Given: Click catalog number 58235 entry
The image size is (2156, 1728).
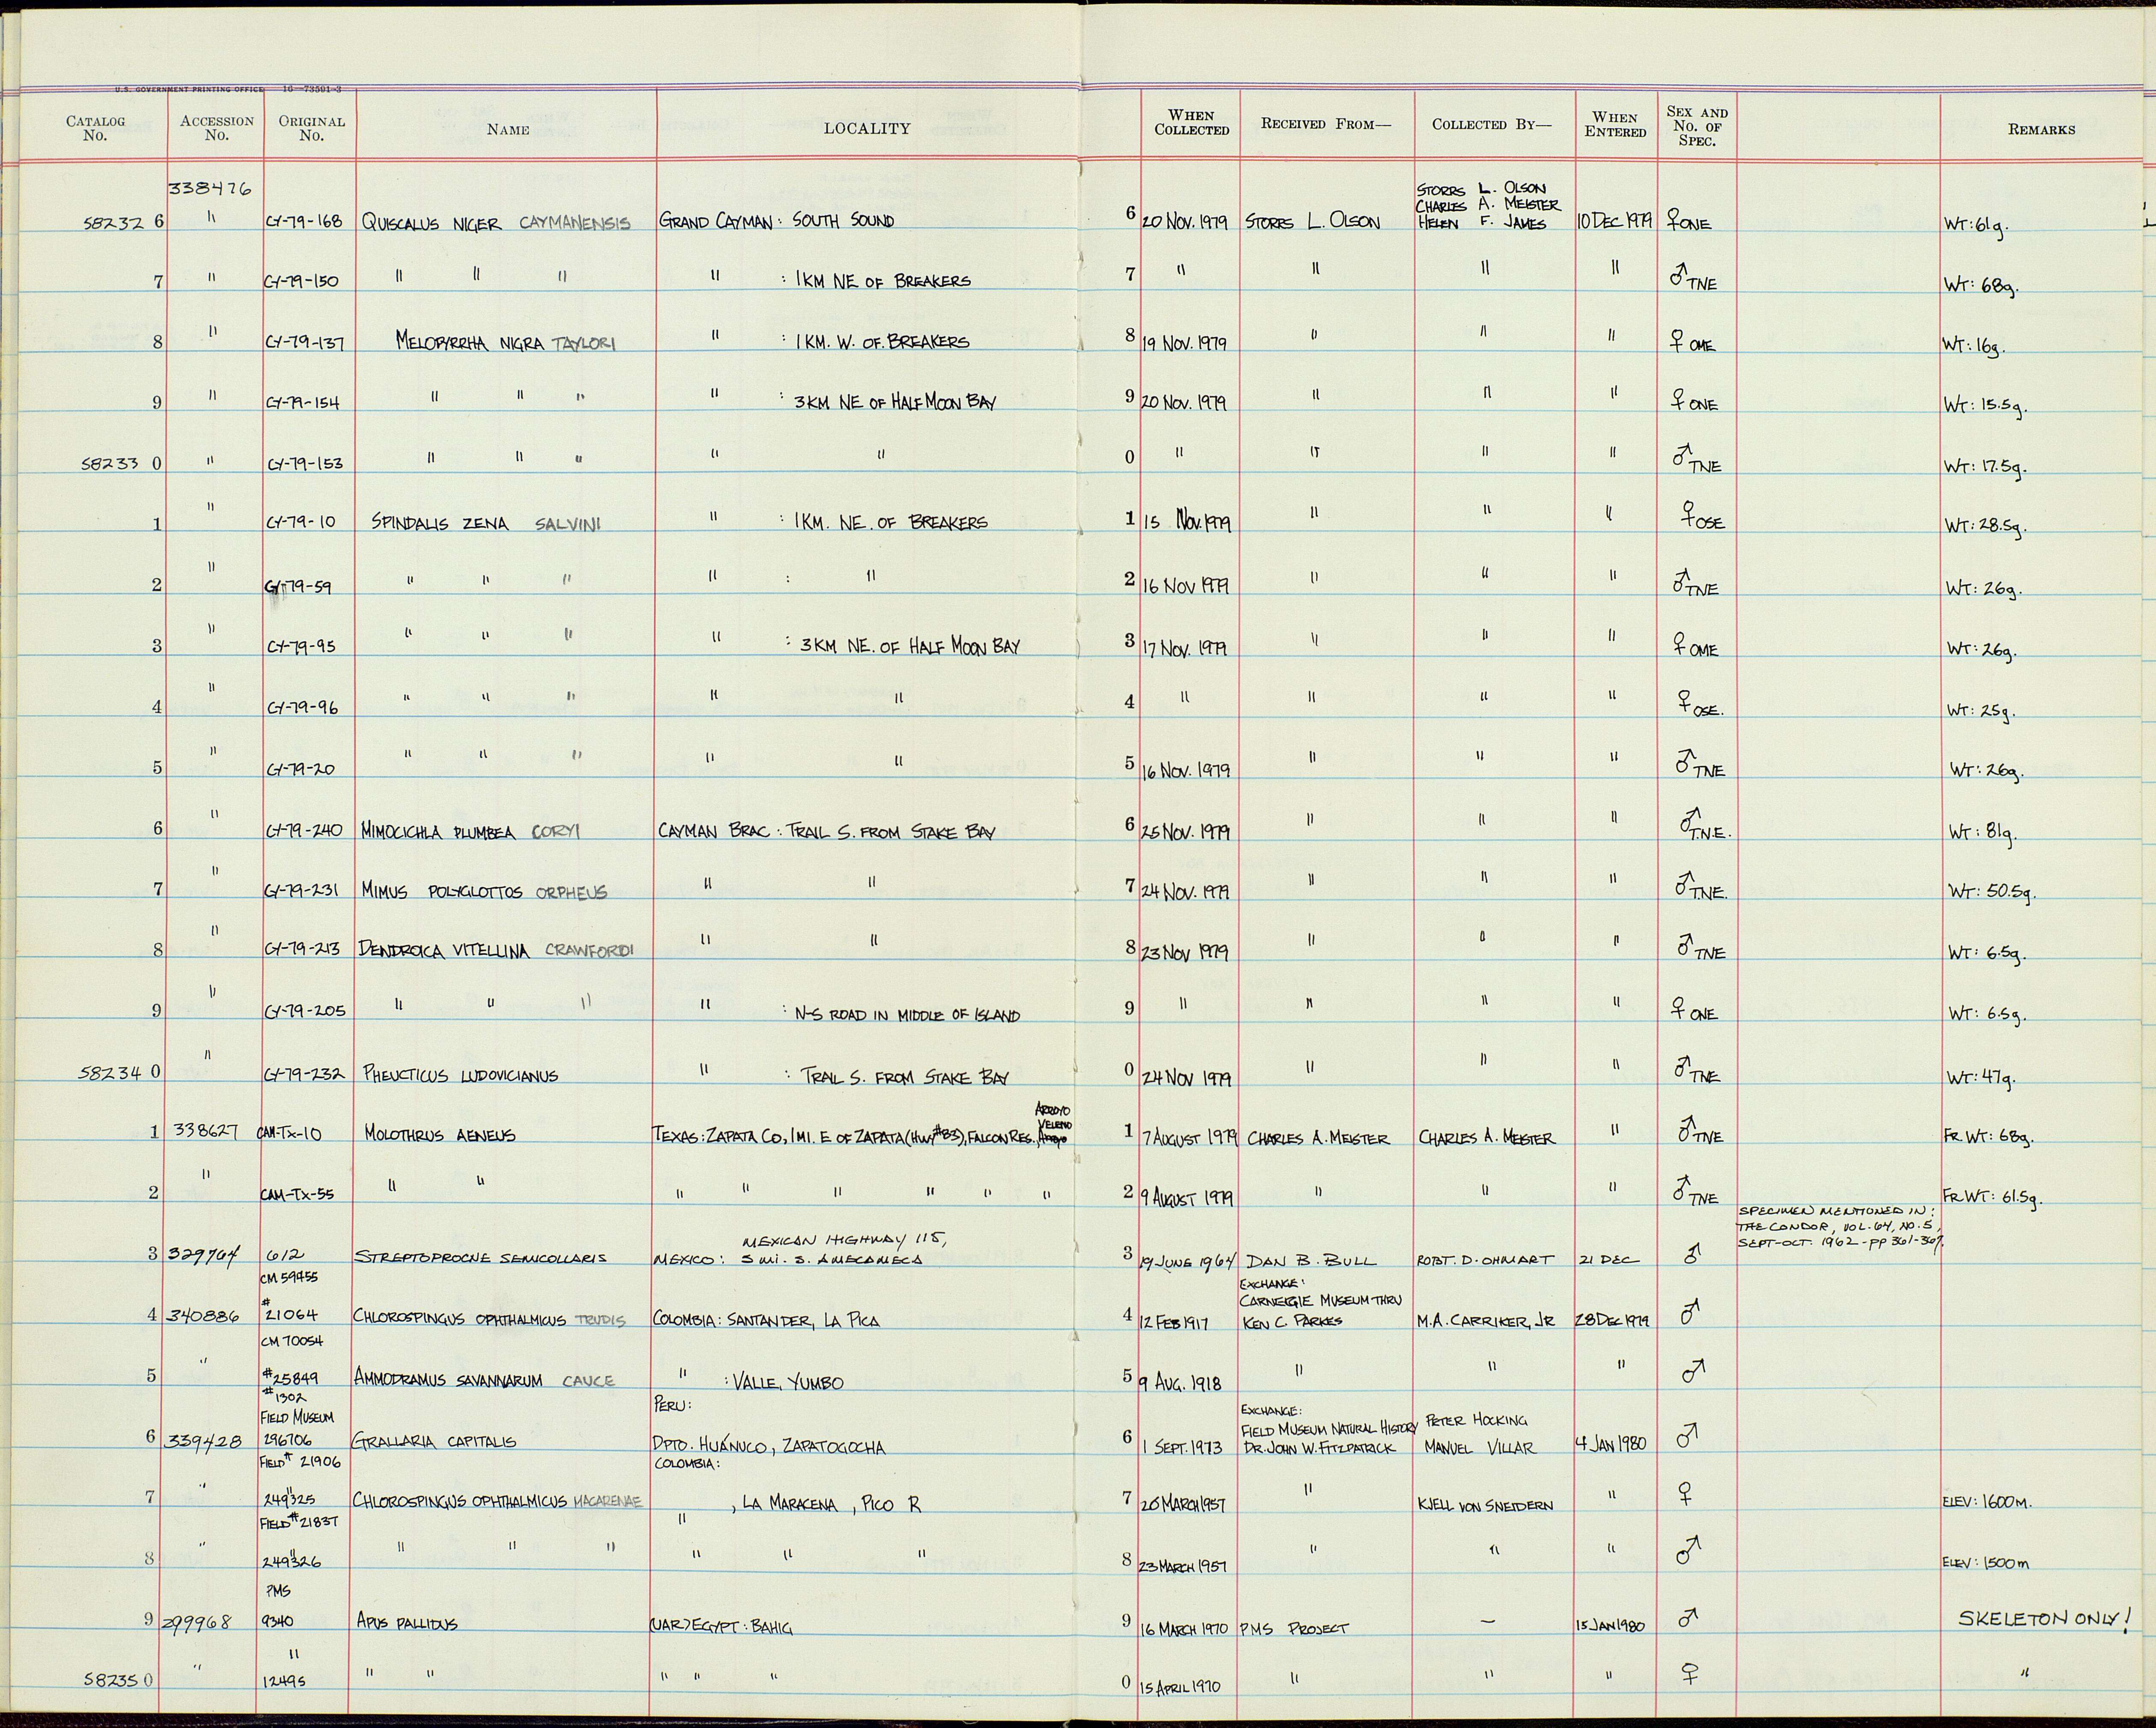Looking at the screenshot, I should click(118, 1681).
